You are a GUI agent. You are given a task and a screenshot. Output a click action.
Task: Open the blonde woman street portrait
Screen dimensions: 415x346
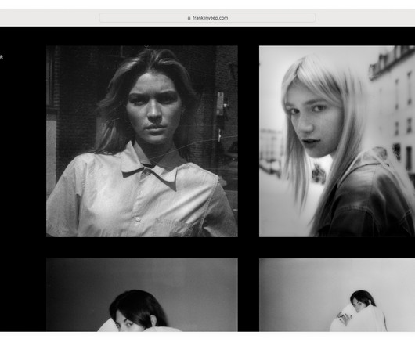click(x=337, y=141)
